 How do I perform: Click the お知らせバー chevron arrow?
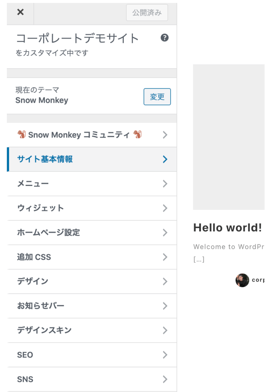(165, 306)
